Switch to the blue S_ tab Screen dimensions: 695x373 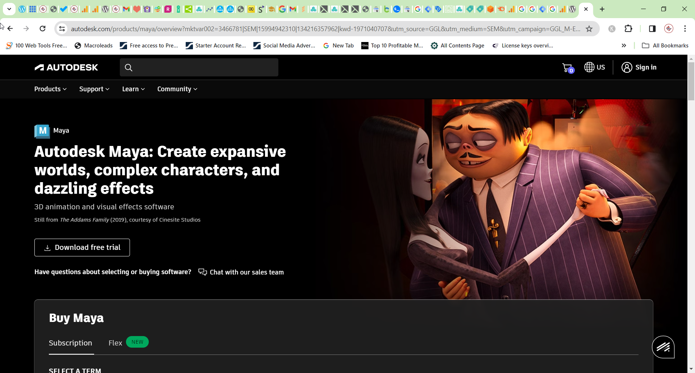coord(397,9)
